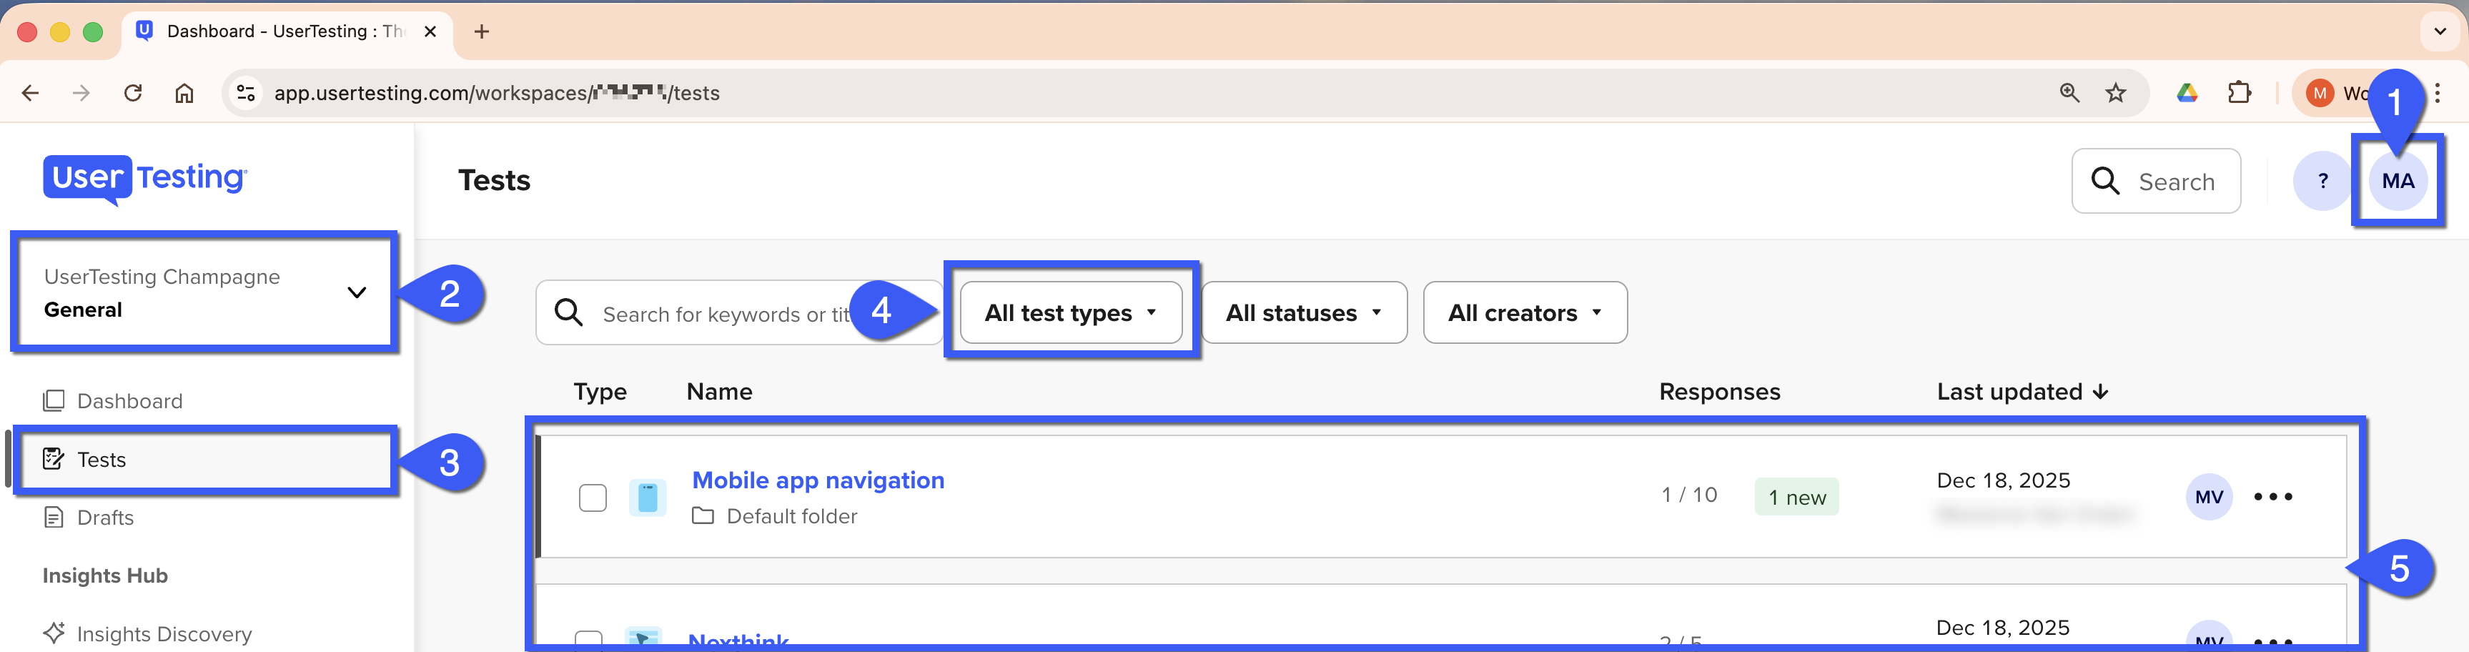The width and height of the screenshot is (2469, 652).
Task: Check the Mobile app navigation checkbox
Action: (593, 498)
